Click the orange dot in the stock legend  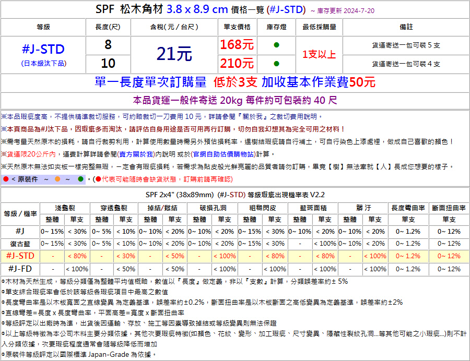pyautogui.click(x=57, y=179)
